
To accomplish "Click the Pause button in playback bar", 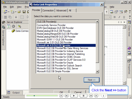I will pyautogui.click(x=83, y=96).
